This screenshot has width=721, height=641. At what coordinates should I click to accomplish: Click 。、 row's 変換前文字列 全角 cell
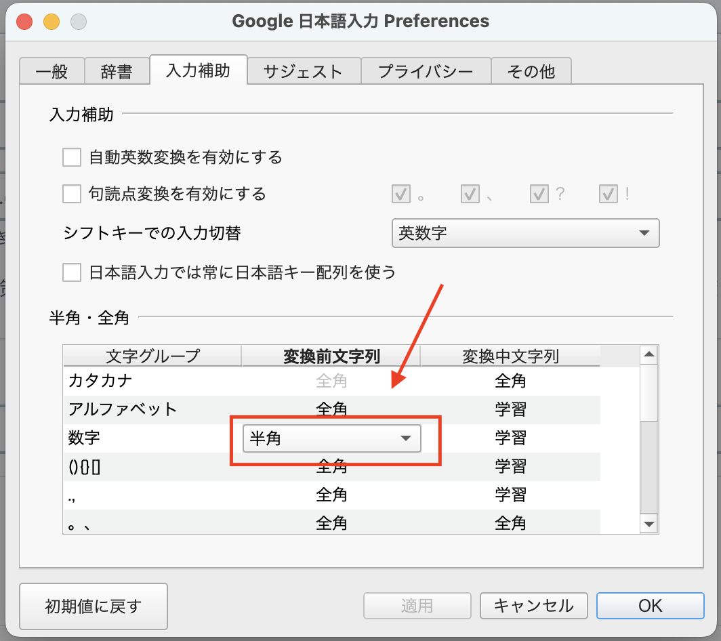tap(331, 523)
